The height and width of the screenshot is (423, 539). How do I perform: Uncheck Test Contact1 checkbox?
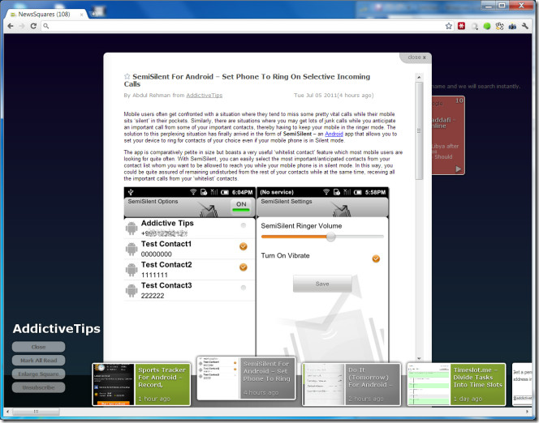(244, 246)
